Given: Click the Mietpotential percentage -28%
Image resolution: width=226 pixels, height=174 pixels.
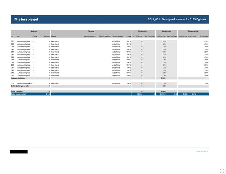Looking at the screenshot, I should coord(194,94).
